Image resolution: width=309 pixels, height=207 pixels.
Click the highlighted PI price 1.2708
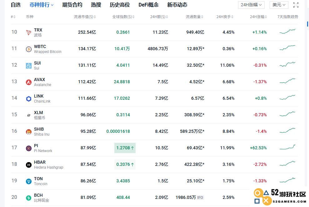click(125, 148)
